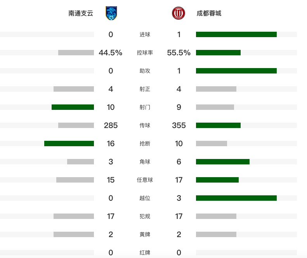Screen dimensions: 307x258
Task: Click 成都蓉城's 355 passes value
Action: point(179,125)
